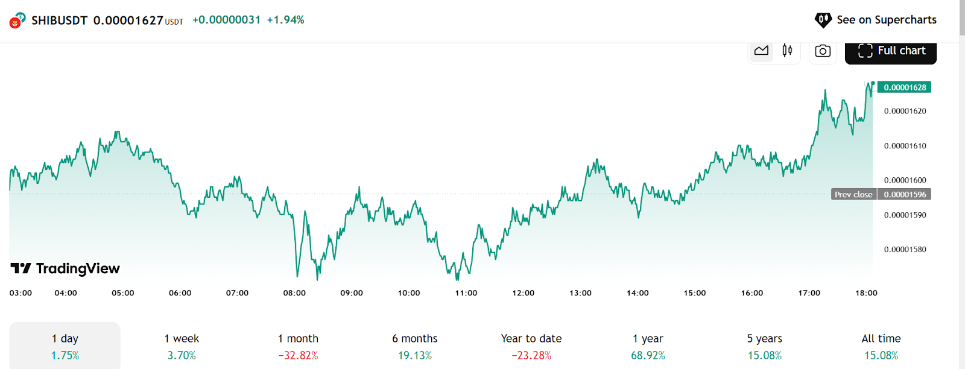
Task: Select the 6 months timeframe tab
Action: pos(415,346)
